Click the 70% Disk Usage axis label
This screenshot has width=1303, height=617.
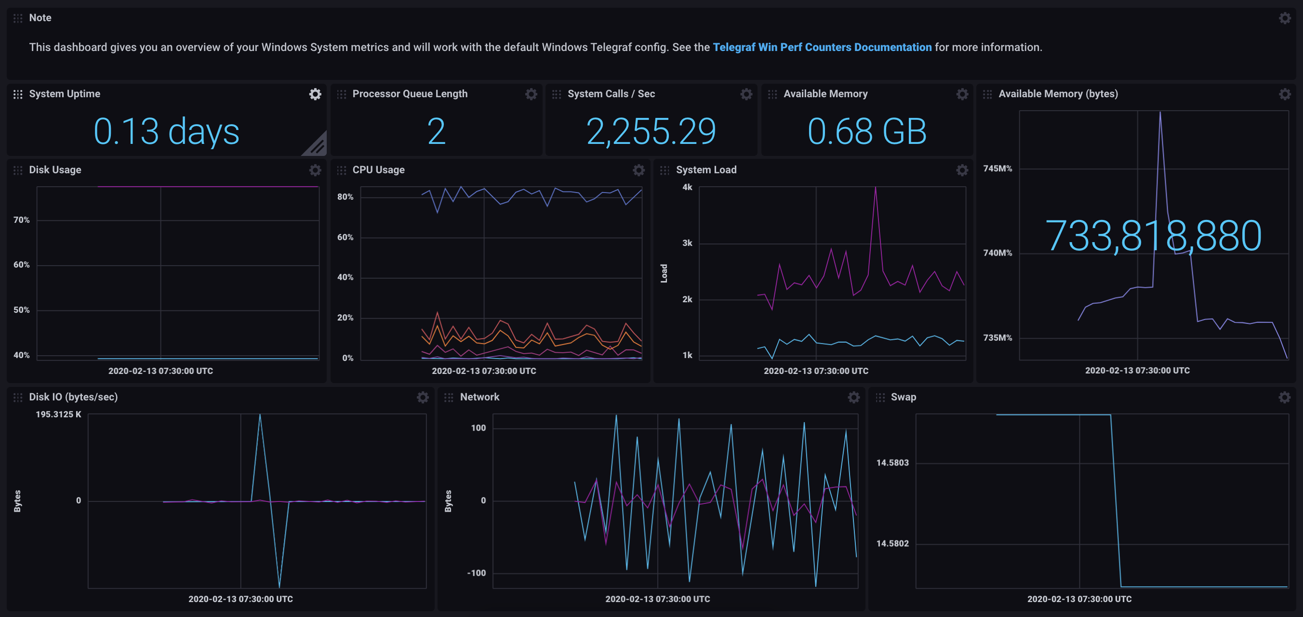click(21, 220)
